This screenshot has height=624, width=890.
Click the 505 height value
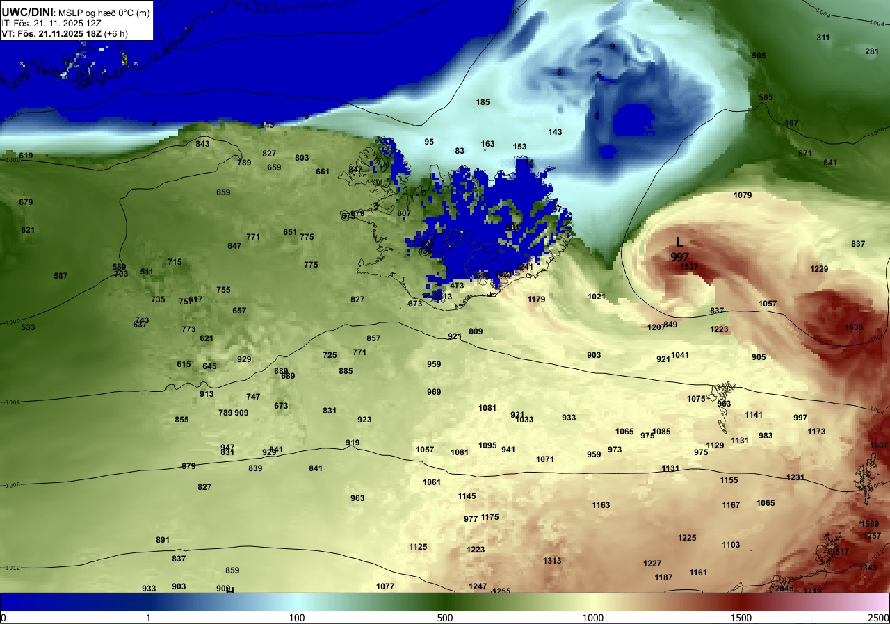tap(759, 56)
